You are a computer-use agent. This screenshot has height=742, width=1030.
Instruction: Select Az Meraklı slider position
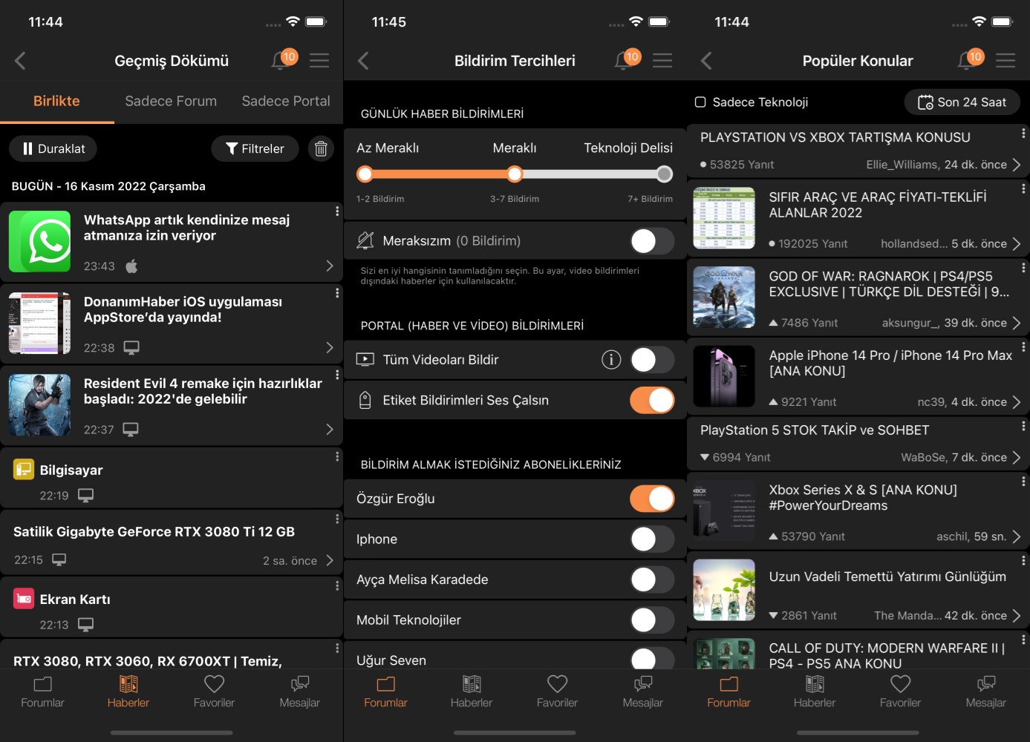click(365, 174)
